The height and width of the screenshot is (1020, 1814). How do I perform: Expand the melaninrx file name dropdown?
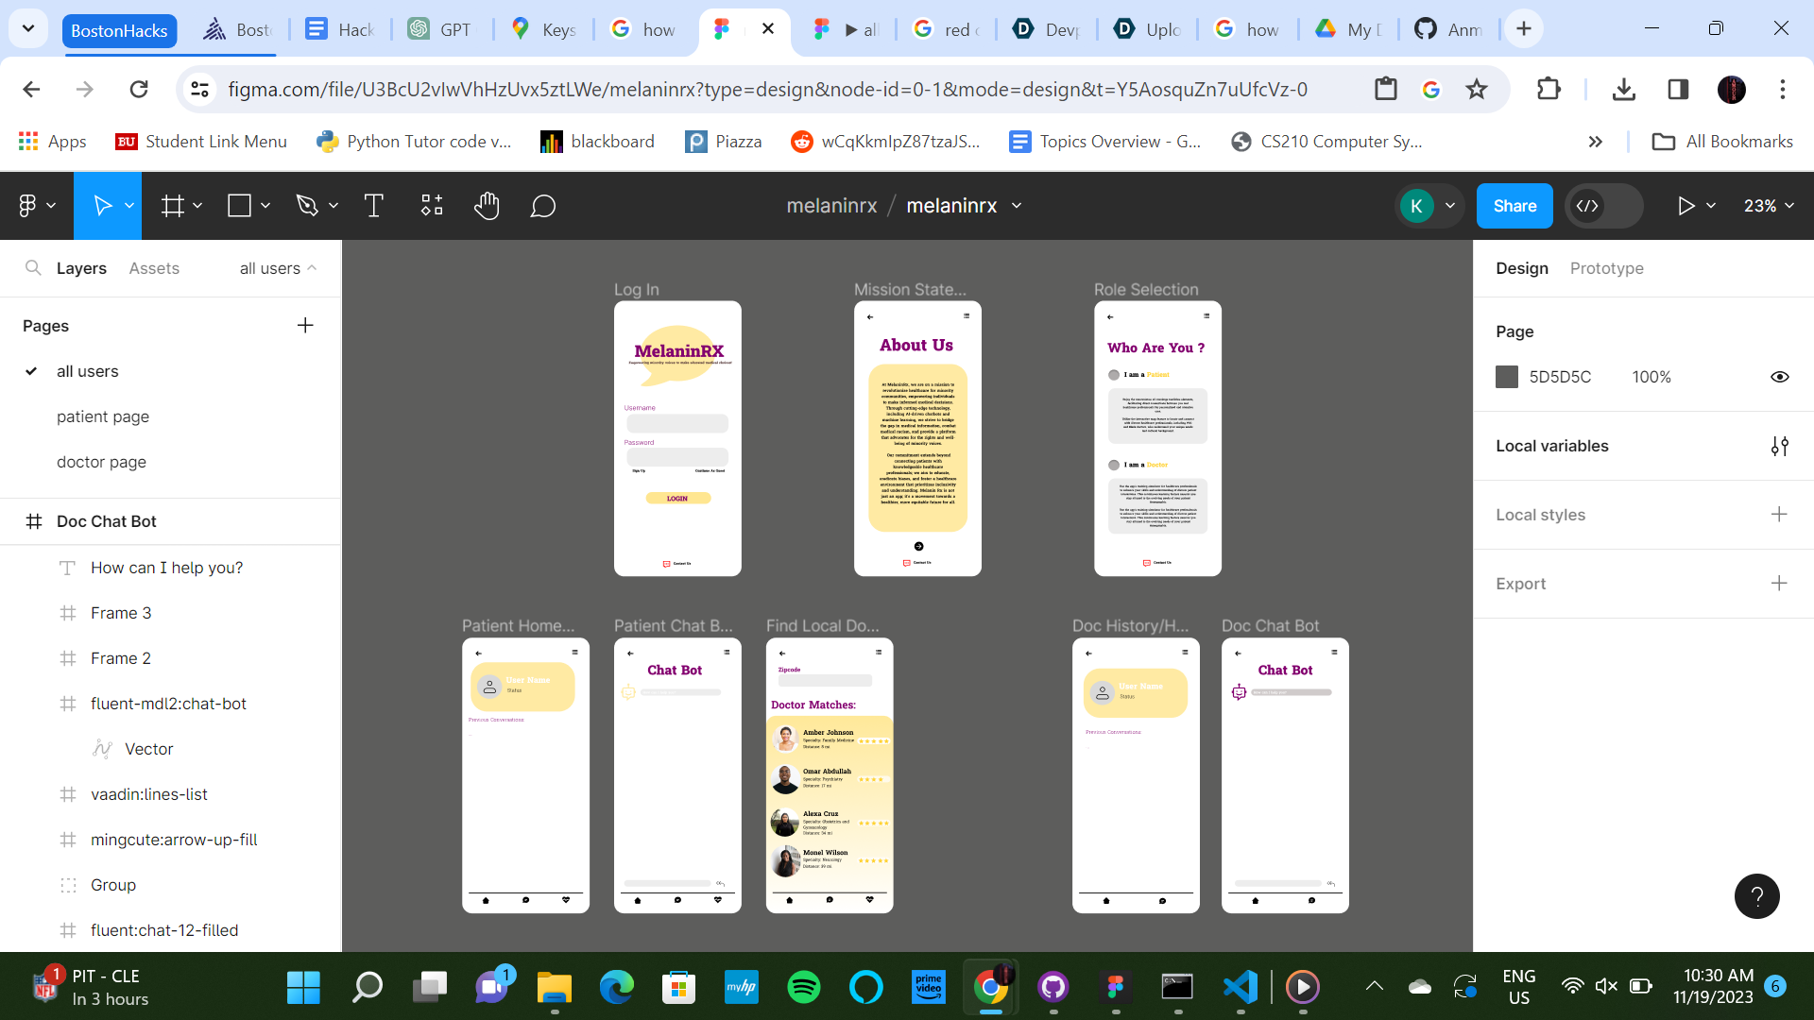click(1017, 206)
